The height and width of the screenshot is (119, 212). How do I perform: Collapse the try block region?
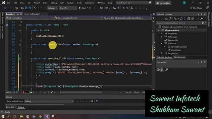(x=20, y=75)
